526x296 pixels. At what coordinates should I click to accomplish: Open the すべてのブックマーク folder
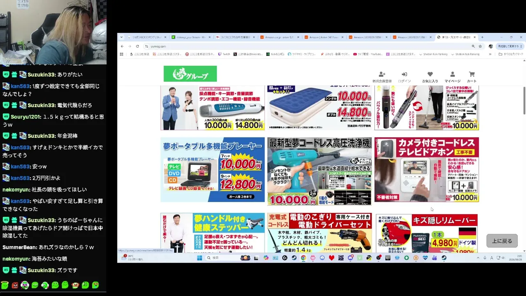(x=511, y=54)
